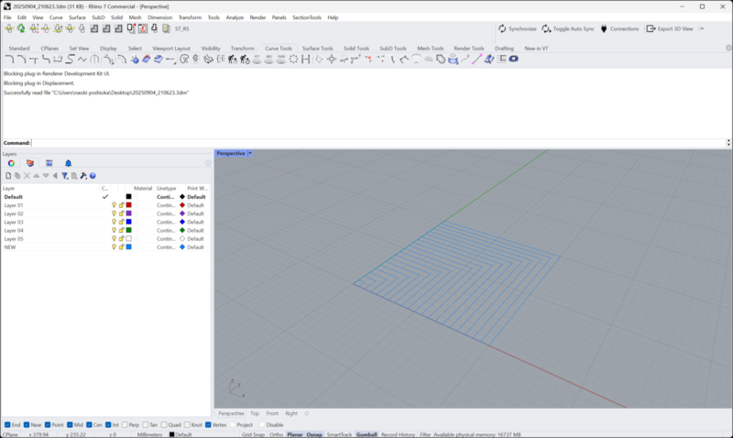Image resolution: width=733 pixels, height=438 pixels.
Task: Click the gear options icon in Layers panel
Action: click(208, 163)
